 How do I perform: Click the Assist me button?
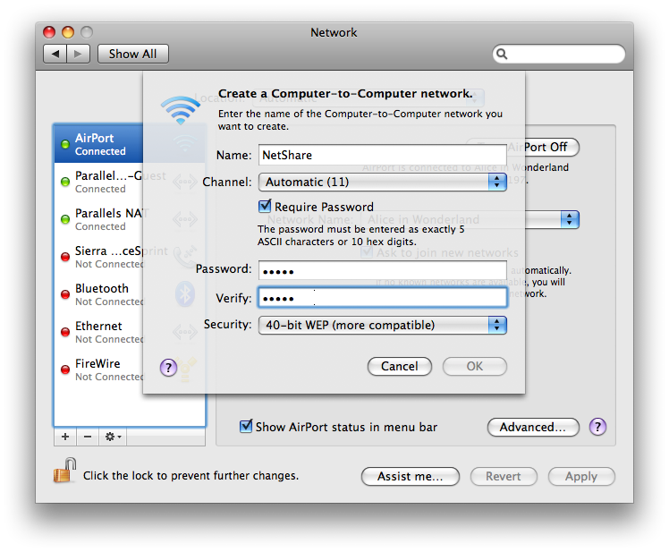click(x=410, y=477)
